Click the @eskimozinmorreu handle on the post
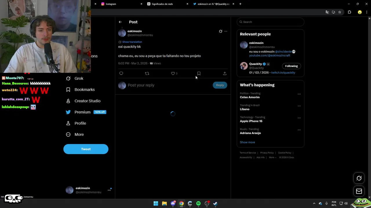The height and width of the screenshot is (208, 371). (140, 35)
